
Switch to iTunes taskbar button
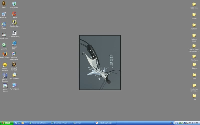tap(83, 123)
